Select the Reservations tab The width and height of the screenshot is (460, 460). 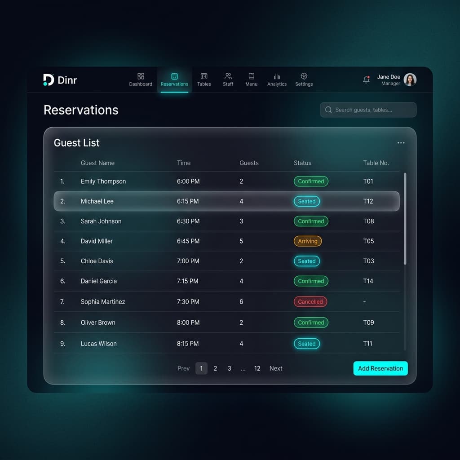point(174,80)
